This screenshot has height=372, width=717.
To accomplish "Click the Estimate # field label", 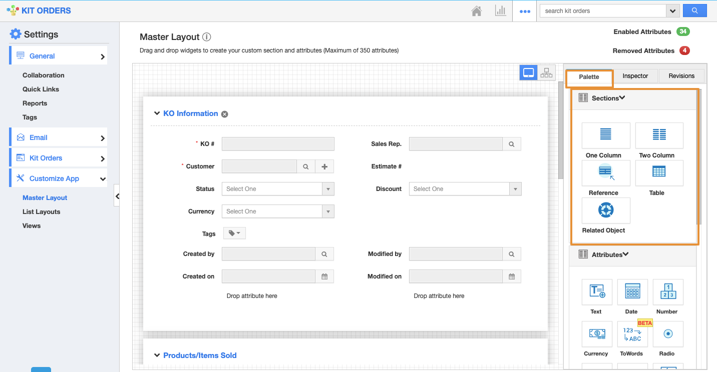I will 386,166.
